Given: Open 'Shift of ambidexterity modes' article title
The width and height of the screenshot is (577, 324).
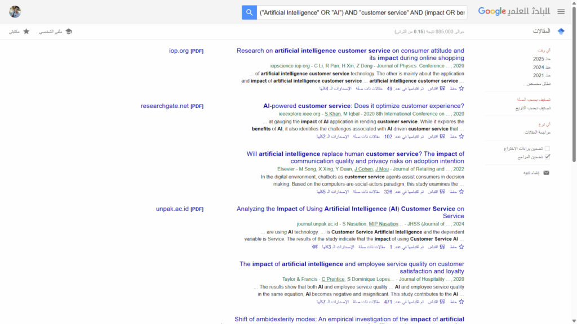Looking at the screenshot, I should (349, 319).
